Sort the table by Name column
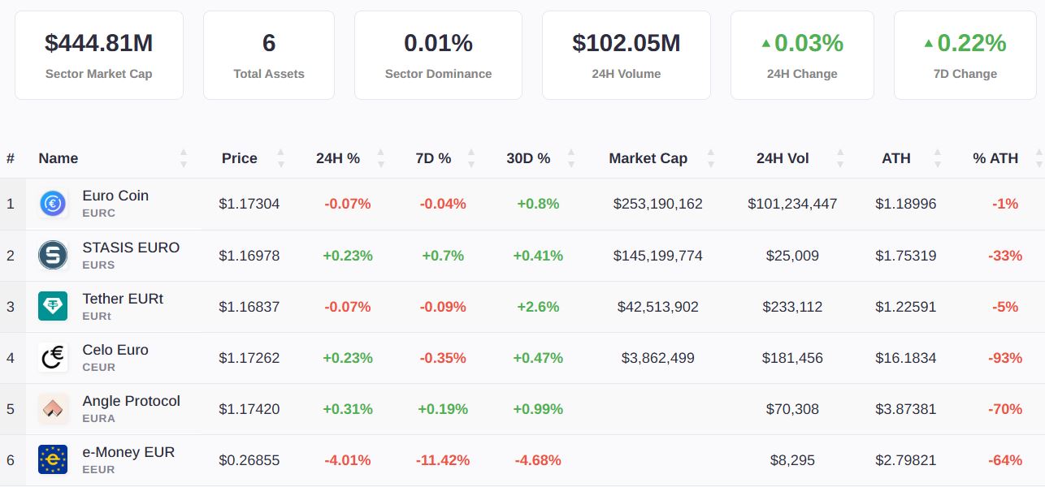This screenshot has height=487, width=1045. point(59,158)
